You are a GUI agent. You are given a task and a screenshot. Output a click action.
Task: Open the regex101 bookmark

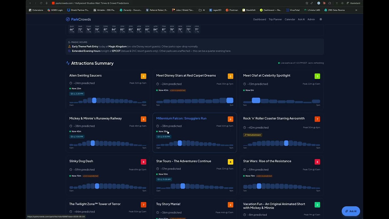[x=215, y=10]
